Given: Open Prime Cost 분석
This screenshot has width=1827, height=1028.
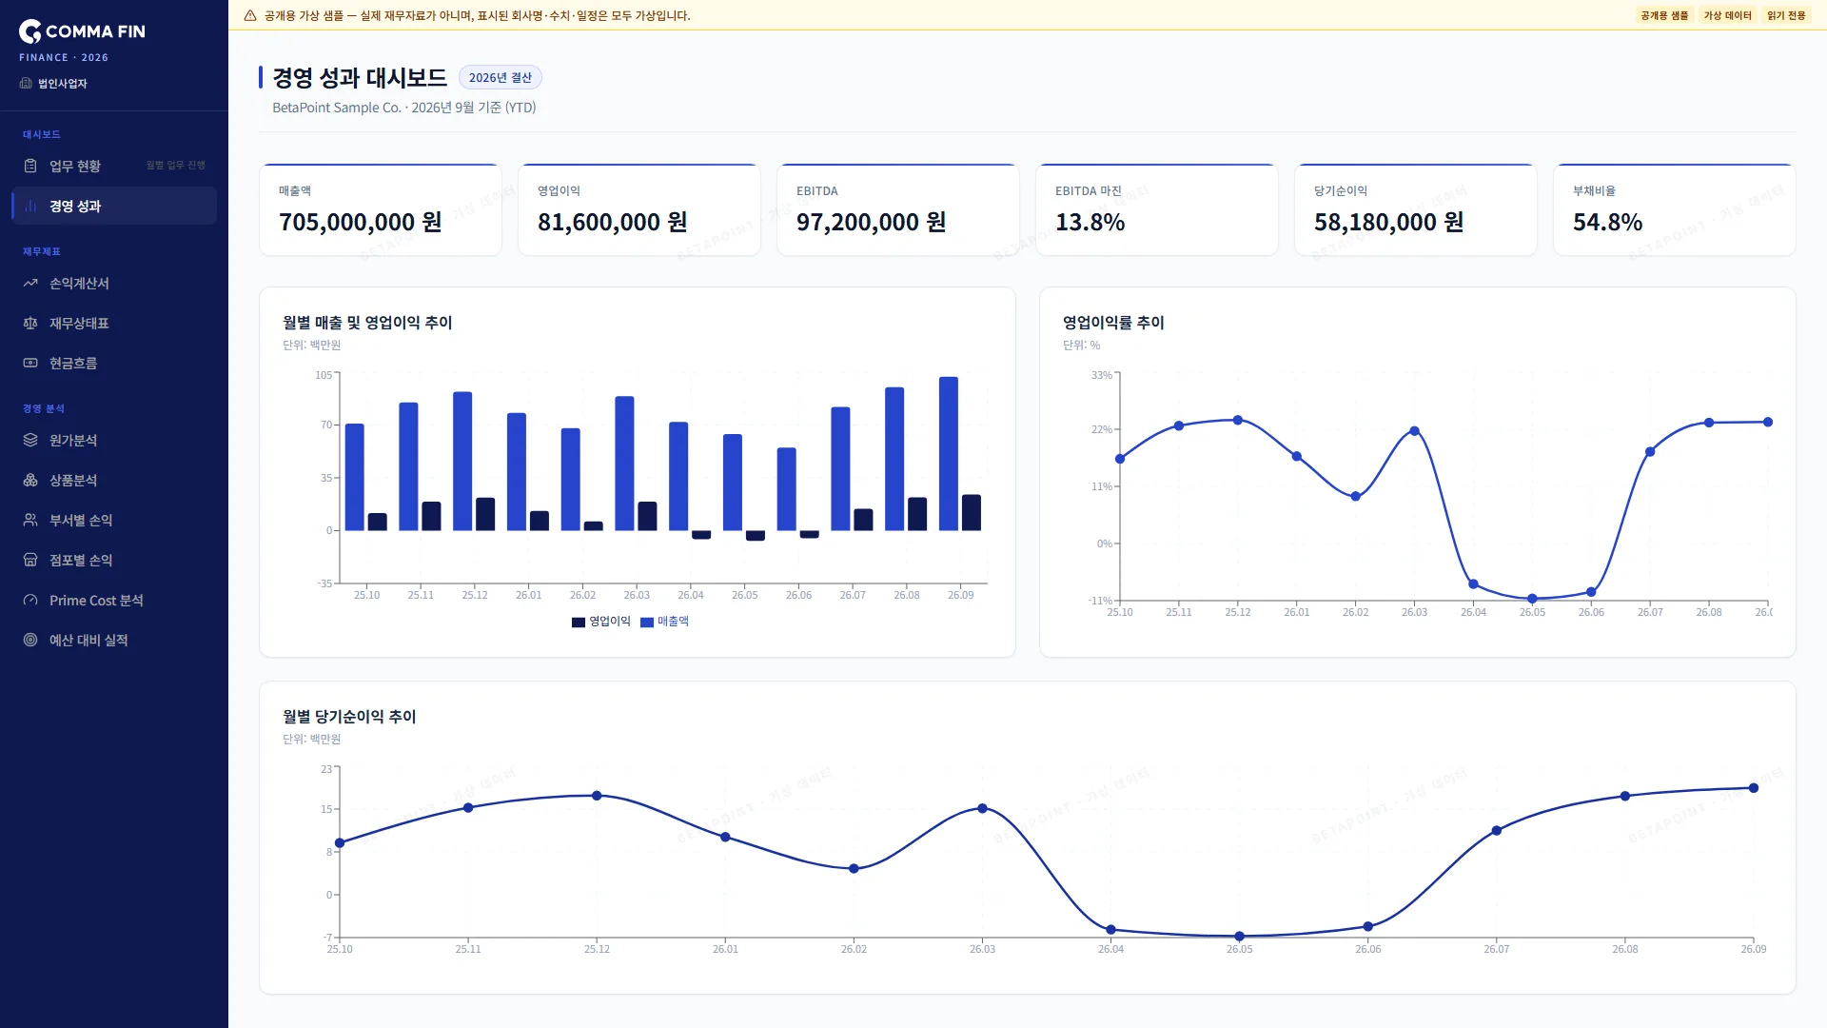Looking at the screenshot, I should (x=114, y=600).
